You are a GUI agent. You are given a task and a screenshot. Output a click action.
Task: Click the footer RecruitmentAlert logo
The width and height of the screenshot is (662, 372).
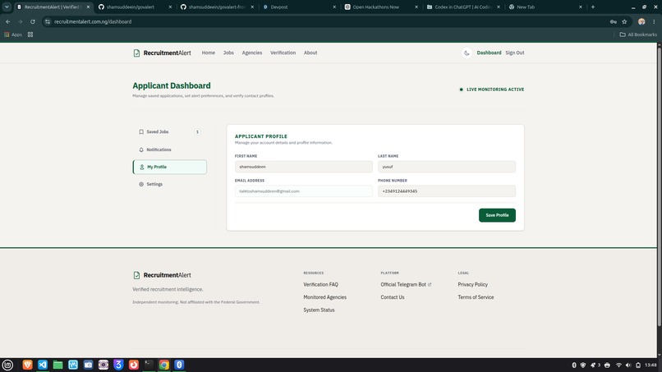[x=162, y=275]
